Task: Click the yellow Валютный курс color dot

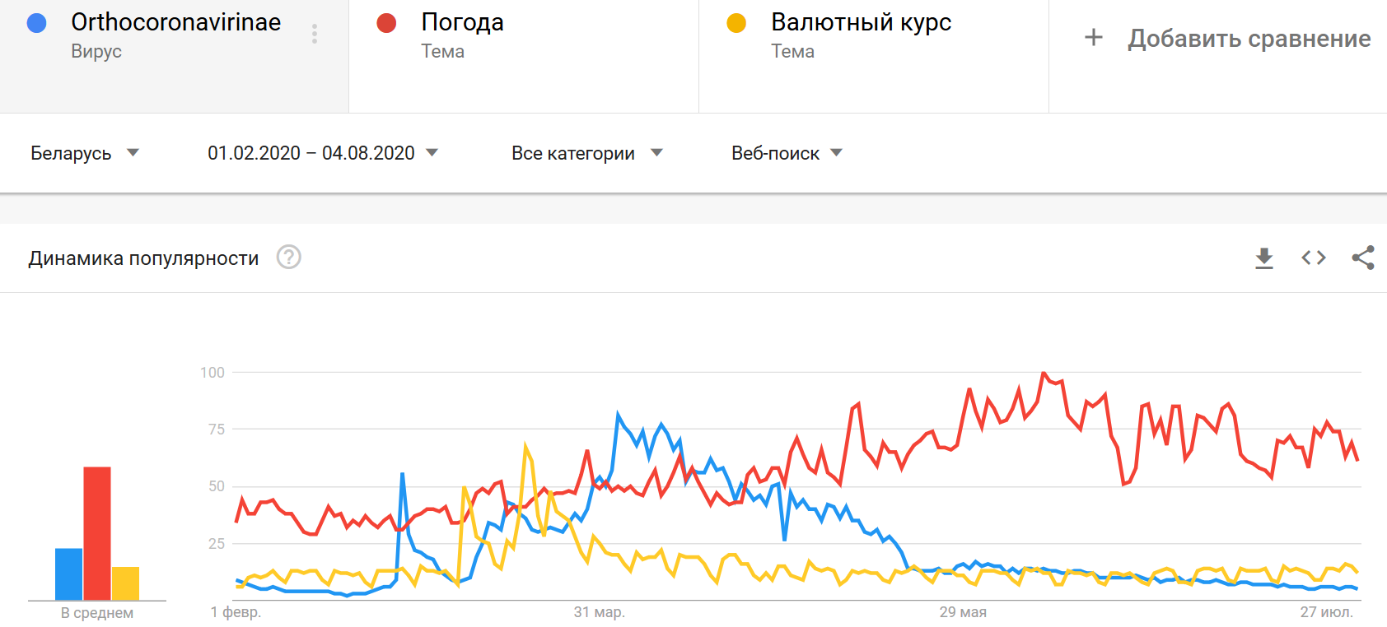Action: click(x=736, y=23)
